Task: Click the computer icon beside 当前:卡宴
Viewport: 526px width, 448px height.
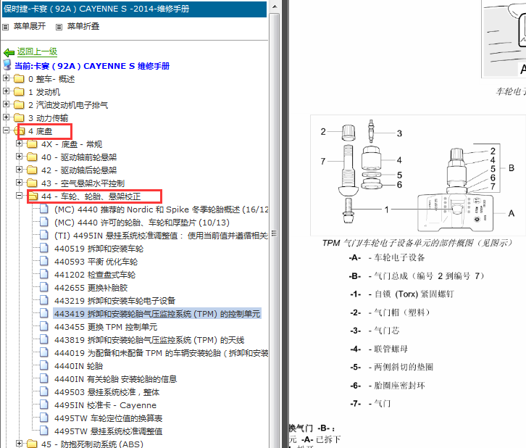Action: tap(7, 65)
